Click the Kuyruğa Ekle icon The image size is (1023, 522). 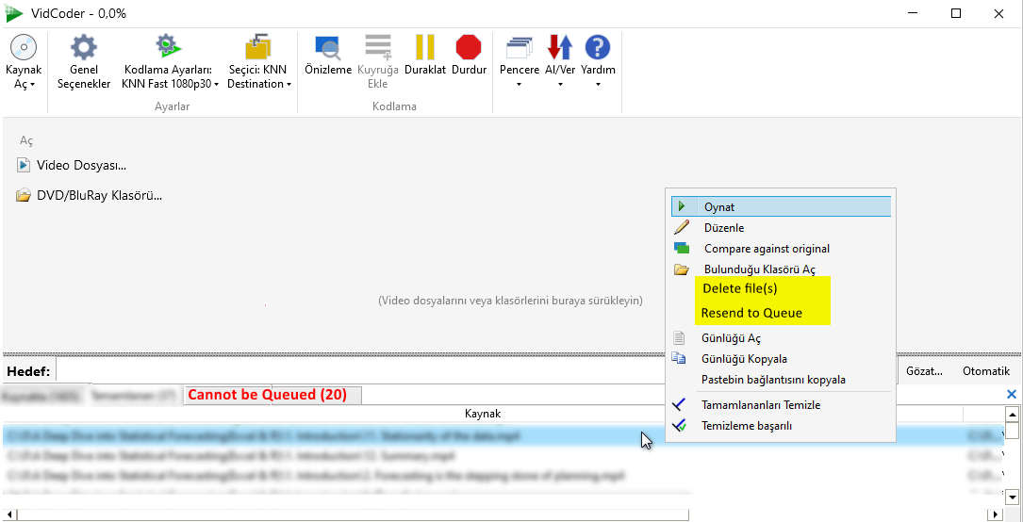(x=377, y=47)
